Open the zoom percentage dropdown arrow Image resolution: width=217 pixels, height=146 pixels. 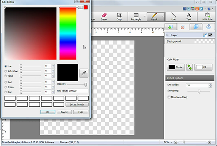(171, 142)
